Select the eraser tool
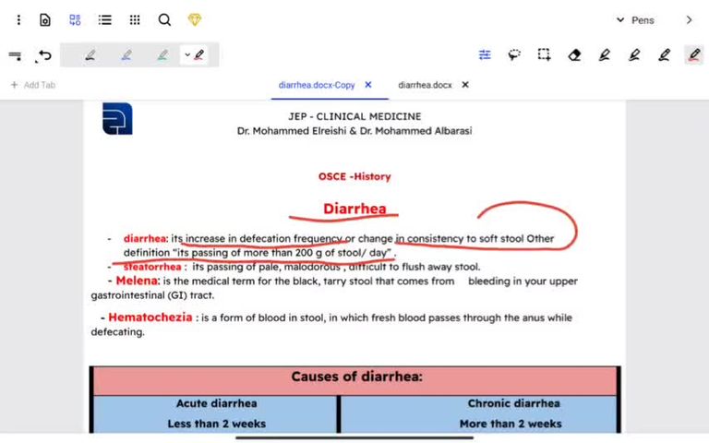 click(x=574, y=55)
